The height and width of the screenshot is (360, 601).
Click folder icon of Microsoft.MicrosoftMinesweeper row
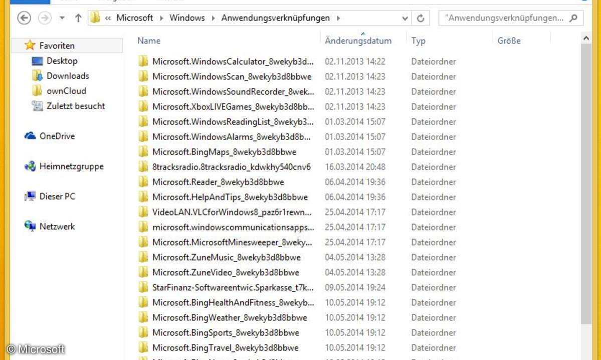[x=143, y=242]
